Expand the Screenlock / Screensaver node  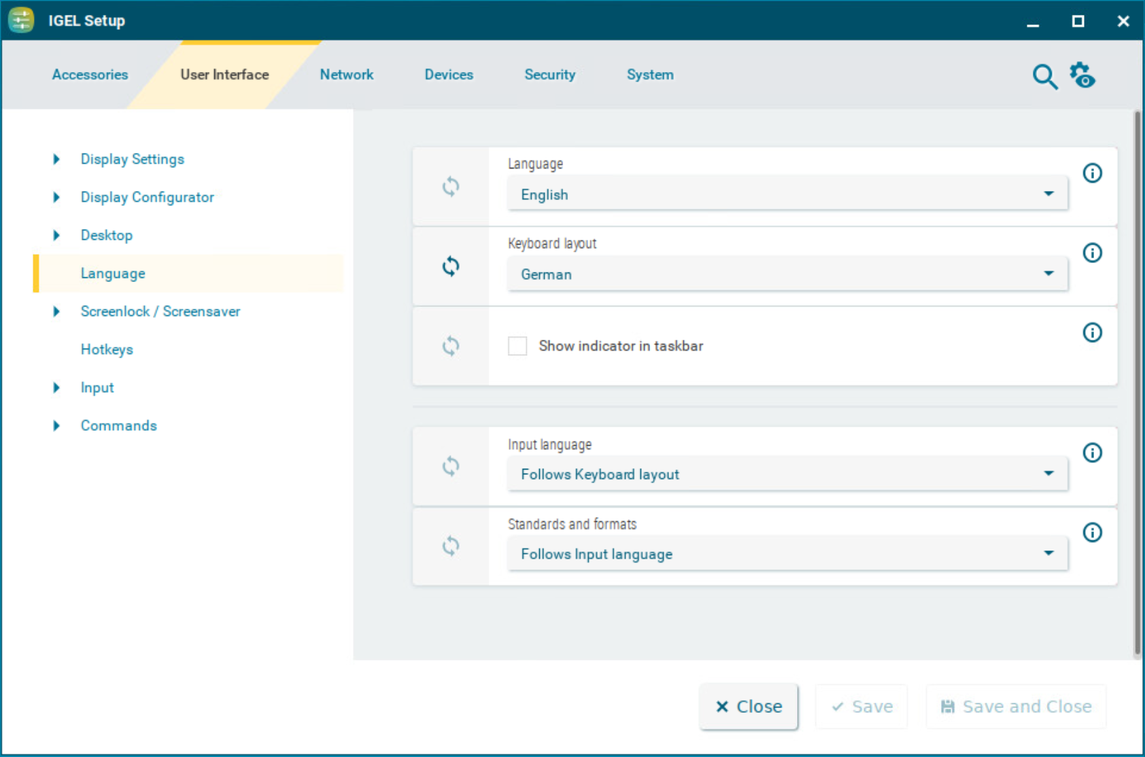coord(56,311)
